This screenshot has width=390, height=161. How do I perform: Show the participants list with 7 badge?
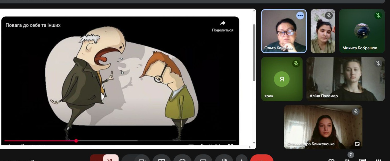347,159
